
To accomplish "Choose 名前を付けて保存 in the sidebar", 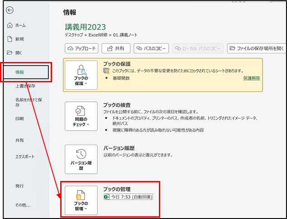I will pos(29,102).
